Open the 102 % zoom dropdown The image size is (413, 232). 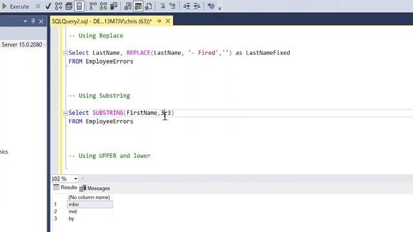(76, 179)
